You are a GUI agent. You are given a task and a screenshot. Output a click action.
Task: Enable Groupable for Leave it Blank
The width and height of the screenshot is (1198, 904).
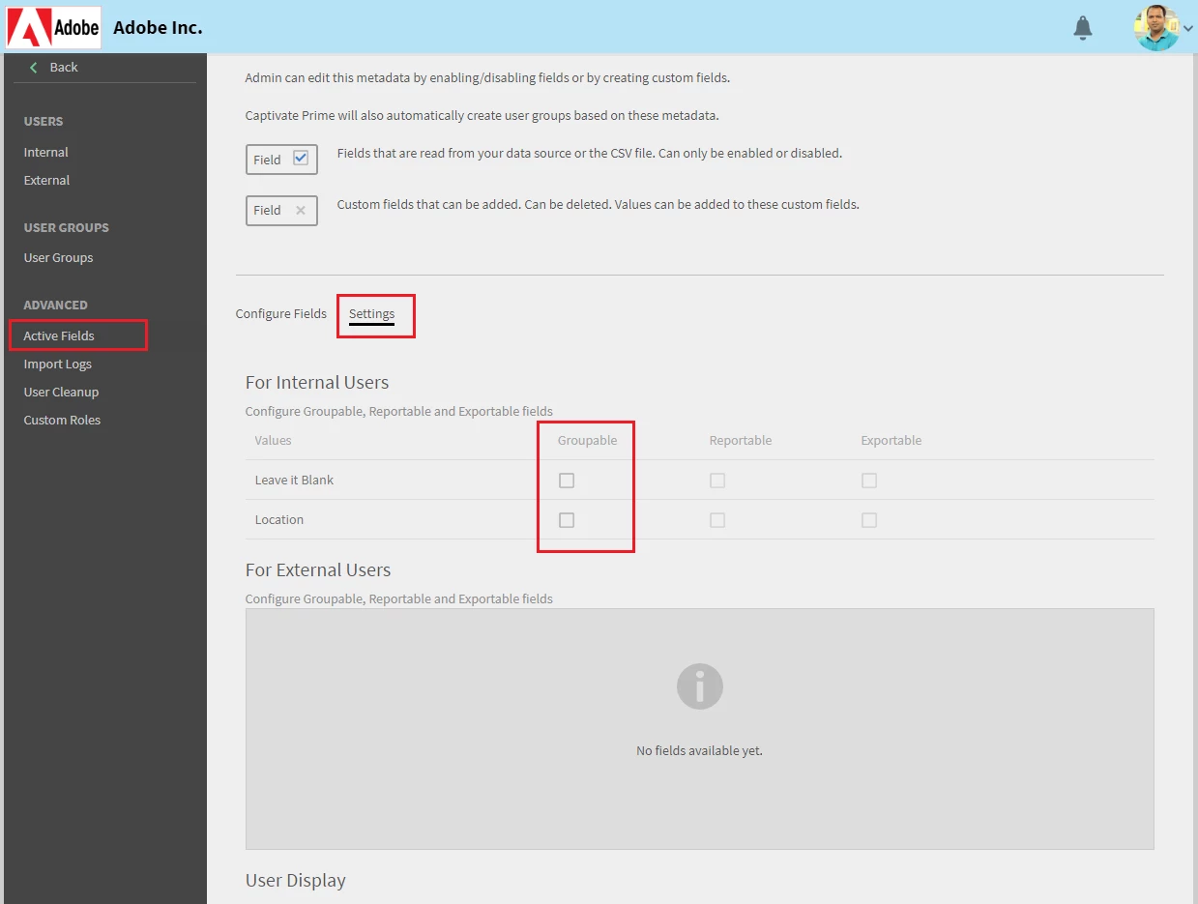point(567,481)
